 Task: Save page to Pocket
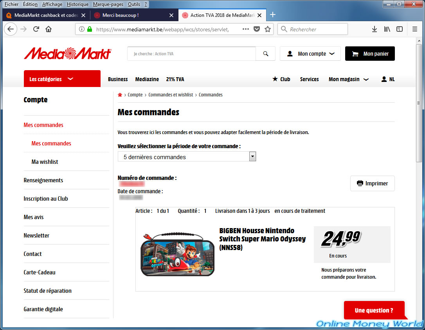click(x=257, y=29)
